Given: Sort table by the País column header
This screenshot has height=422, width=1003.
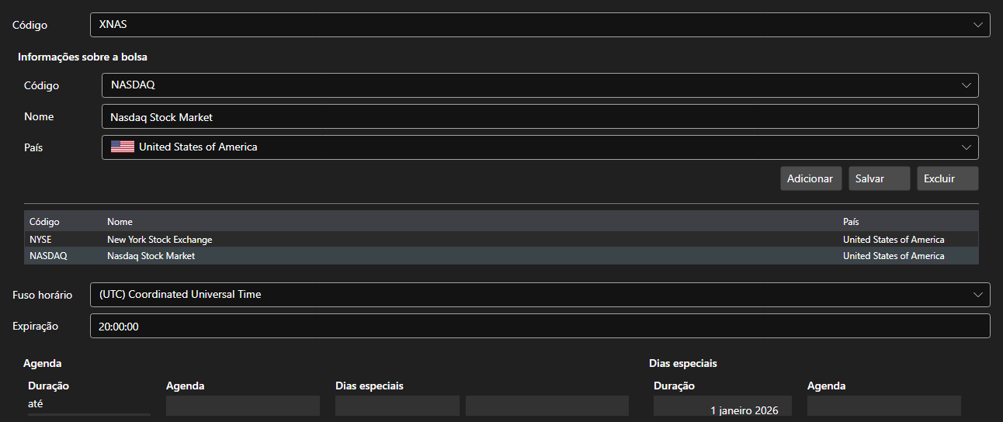Looking at the screenshot, I should tap(851, 222).
